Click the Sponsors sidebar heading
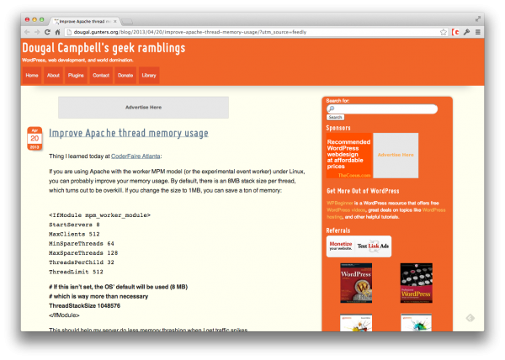Image resolution: width=505 pixels, height=360 pixels. pos(338,128)
